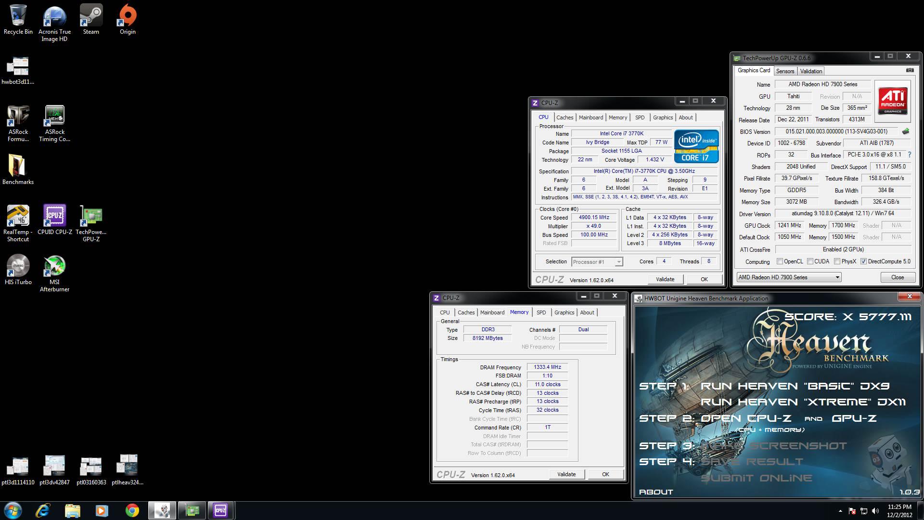Image resolution: width=924 pixels, height=520 pixels.
Task: Open Google Chrome from the taskbar
Action: [132, 510]
